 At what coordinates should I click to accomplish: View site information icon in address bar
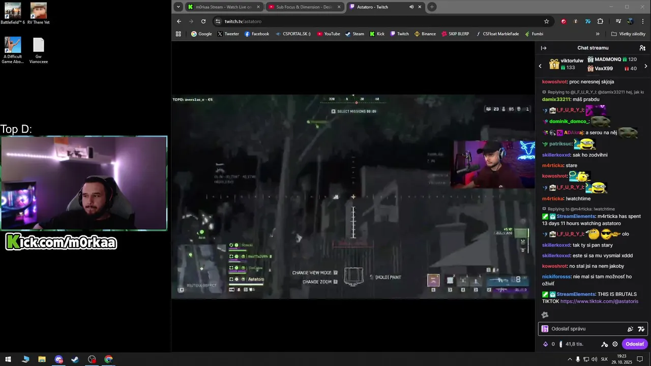(218, 21)
